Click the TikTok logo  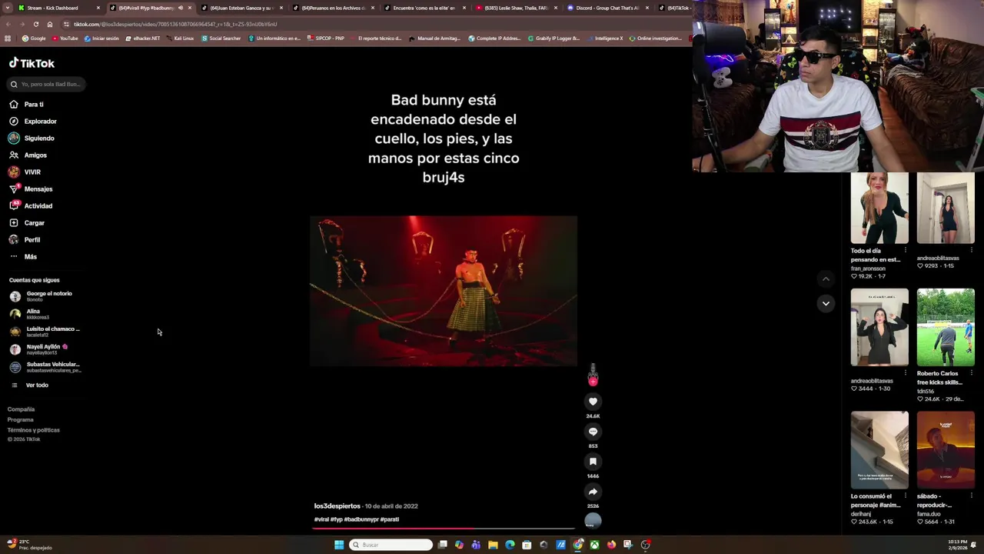[x=32, y=63]
